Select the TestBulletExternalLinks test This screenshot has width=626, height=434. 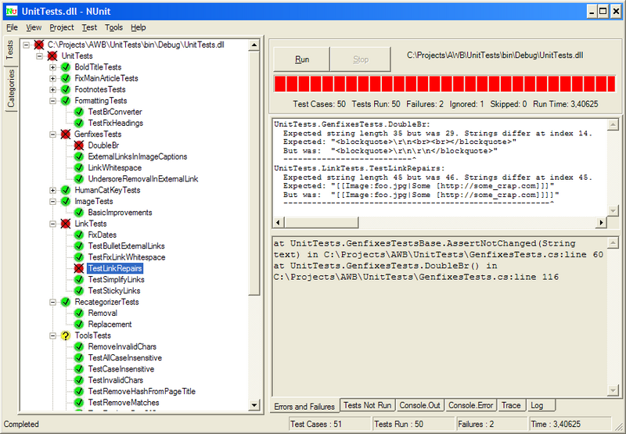pyautogui.click(x=127, y=246)
